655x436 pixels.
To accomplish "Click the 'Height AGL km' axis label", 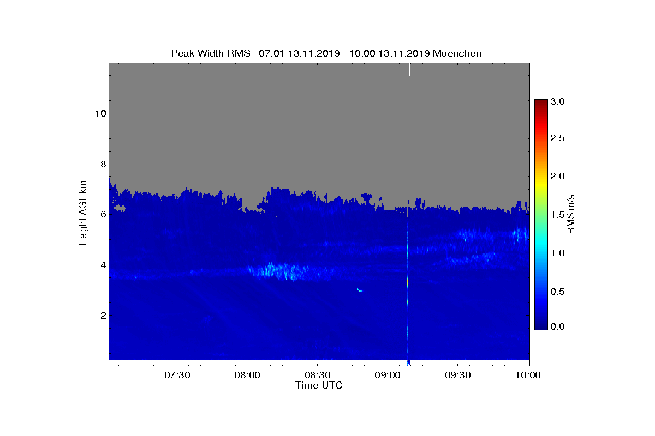I will (83, 214).
